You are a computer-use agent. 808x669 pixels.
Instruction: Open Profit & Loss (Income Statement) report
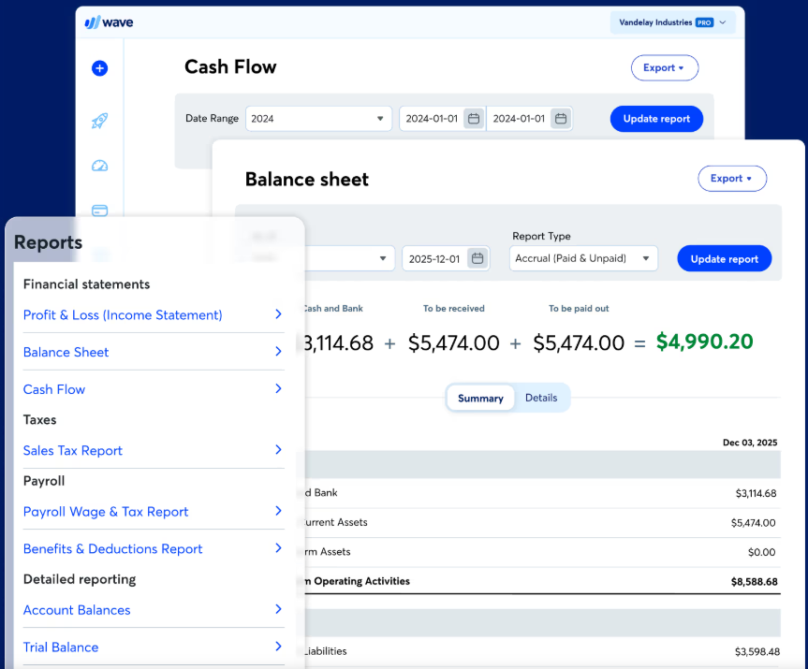pos(123,314)
